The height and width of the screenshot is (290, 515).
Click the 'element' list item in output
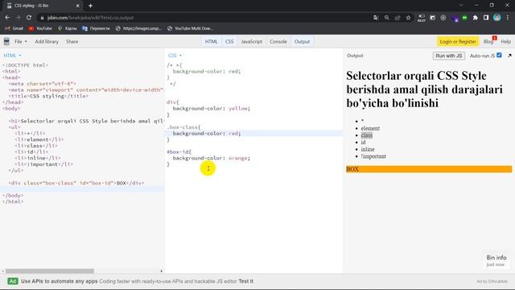(x=370, y=128)
